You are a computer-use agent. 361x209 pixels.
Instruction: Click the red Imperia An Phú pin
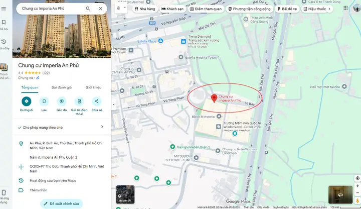pyautogui.click(x=214, y=98)
